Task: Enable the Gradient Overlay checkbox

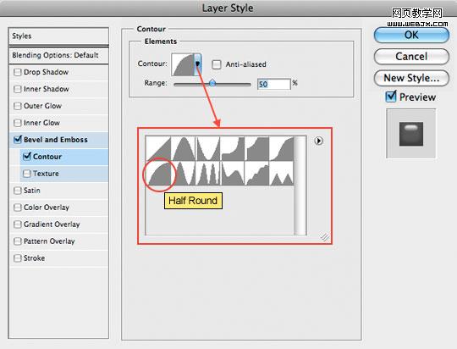Action: pyautogui.click(x=18, y=224)
